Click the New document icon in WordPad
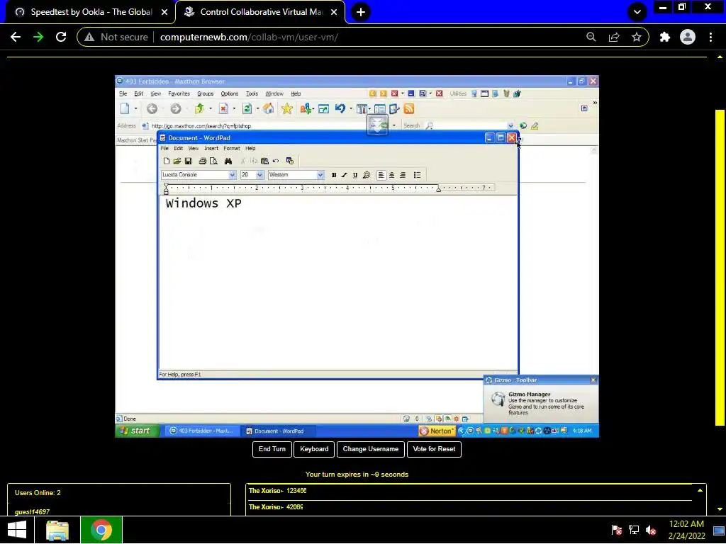This screenshot has height=544, width=726. pos(166,161)
